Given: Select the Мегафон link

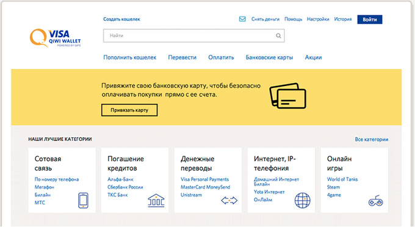Looking at the screenshot, I should click(x=44, y=187).
